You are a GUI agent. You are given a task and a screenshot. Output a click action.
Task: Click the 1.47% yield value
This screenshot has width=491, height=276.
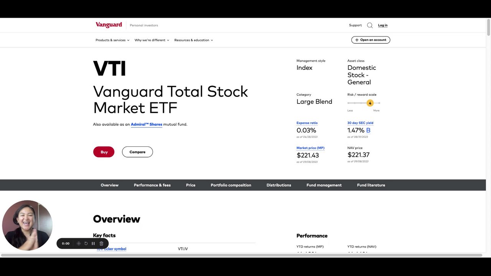356,130
